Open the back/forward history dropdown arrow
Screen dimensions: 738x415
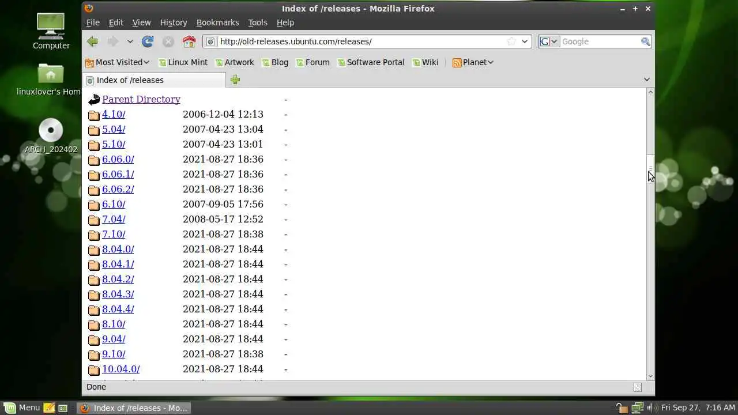point(130,41)
